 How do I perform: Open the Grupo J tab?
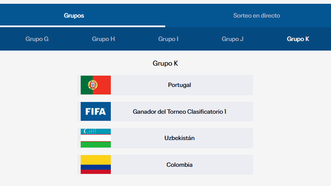[232, 39]
